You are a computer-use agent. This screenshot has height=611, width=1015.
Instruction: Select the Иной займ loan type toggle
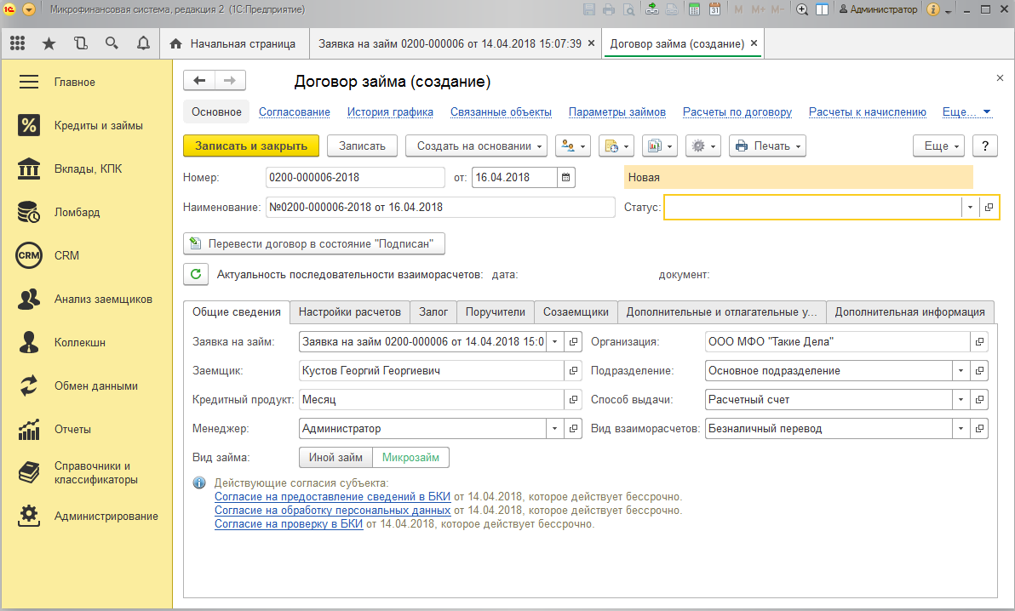335,458
